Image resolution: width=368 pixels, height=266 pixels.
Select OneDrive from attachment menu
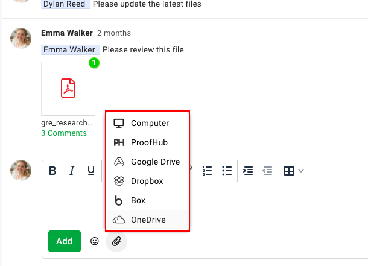pos(147,220)
